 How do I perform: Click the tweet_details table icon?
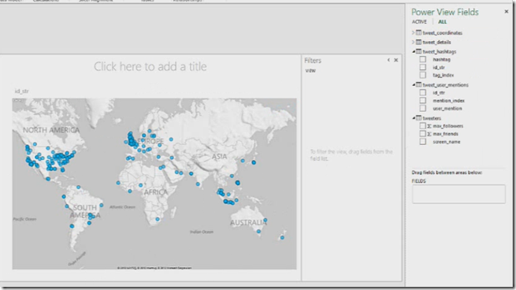418,42
